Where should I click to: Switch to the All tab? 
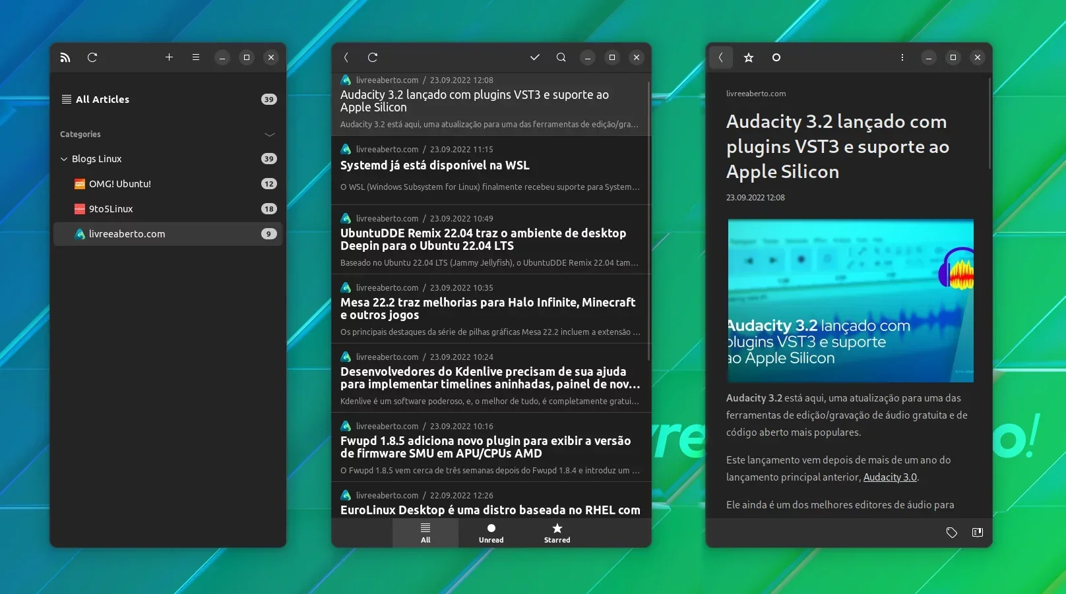click(x=425, y=533)
